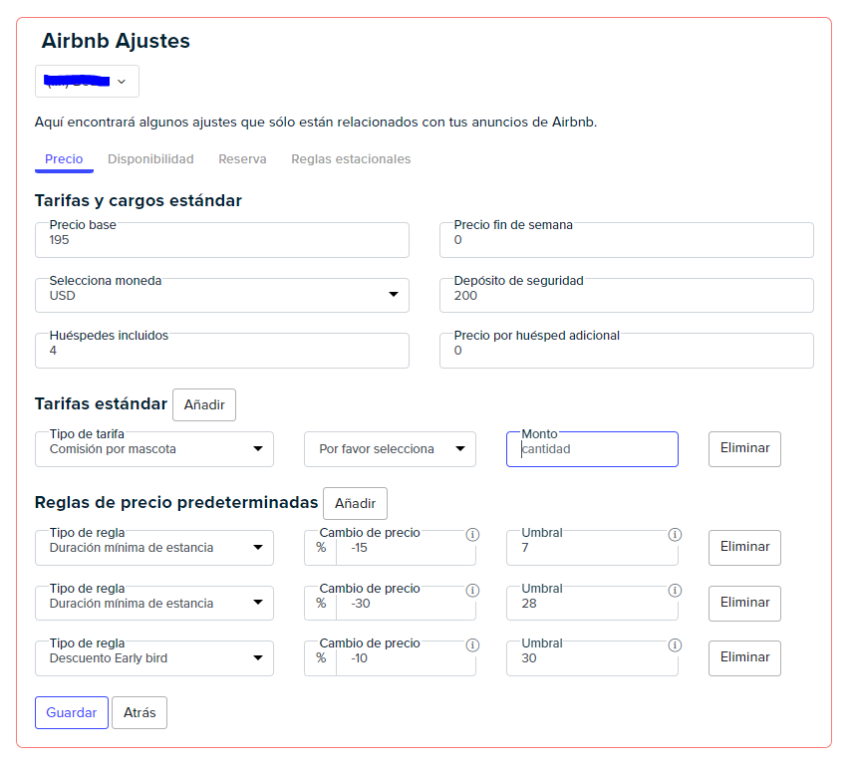Screen dimensions: 854x767
Task: Go back using the Atrás button
Action: (140, 712)
